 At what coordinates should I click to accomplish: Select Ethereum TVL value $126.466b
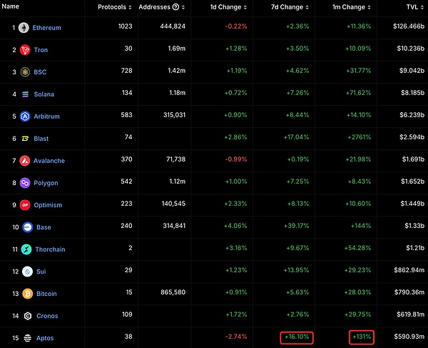click(x=409, y=26)
